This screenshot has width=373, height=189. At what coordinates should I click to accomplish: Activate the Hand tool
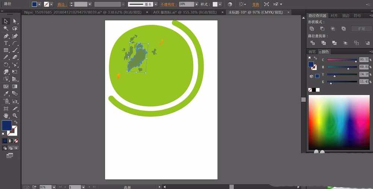(6, 116)
